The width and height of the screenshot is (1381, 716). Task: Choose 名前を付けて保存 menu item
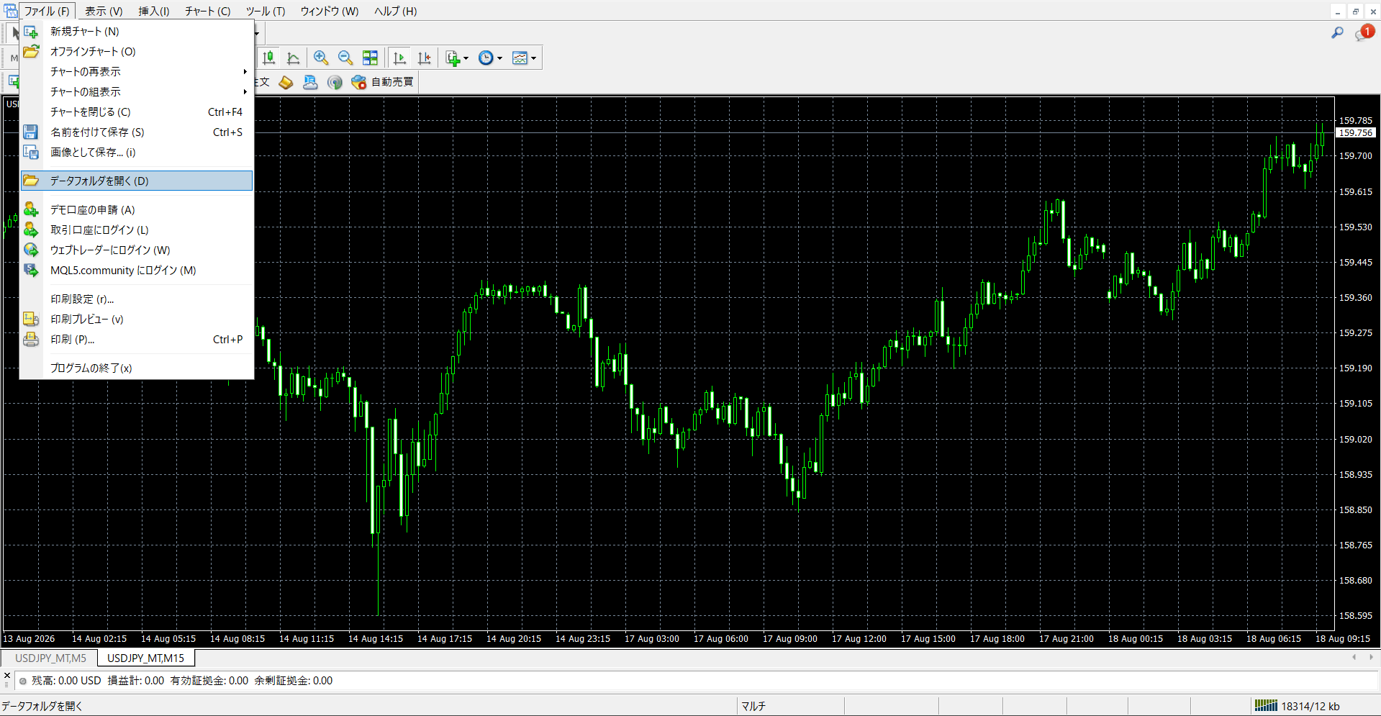[x=137, y=132]
